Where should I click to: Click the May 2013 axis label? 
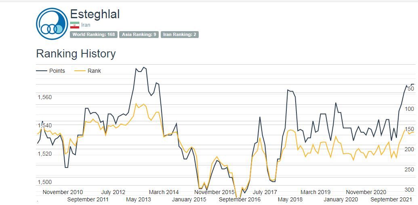(139, 199)
